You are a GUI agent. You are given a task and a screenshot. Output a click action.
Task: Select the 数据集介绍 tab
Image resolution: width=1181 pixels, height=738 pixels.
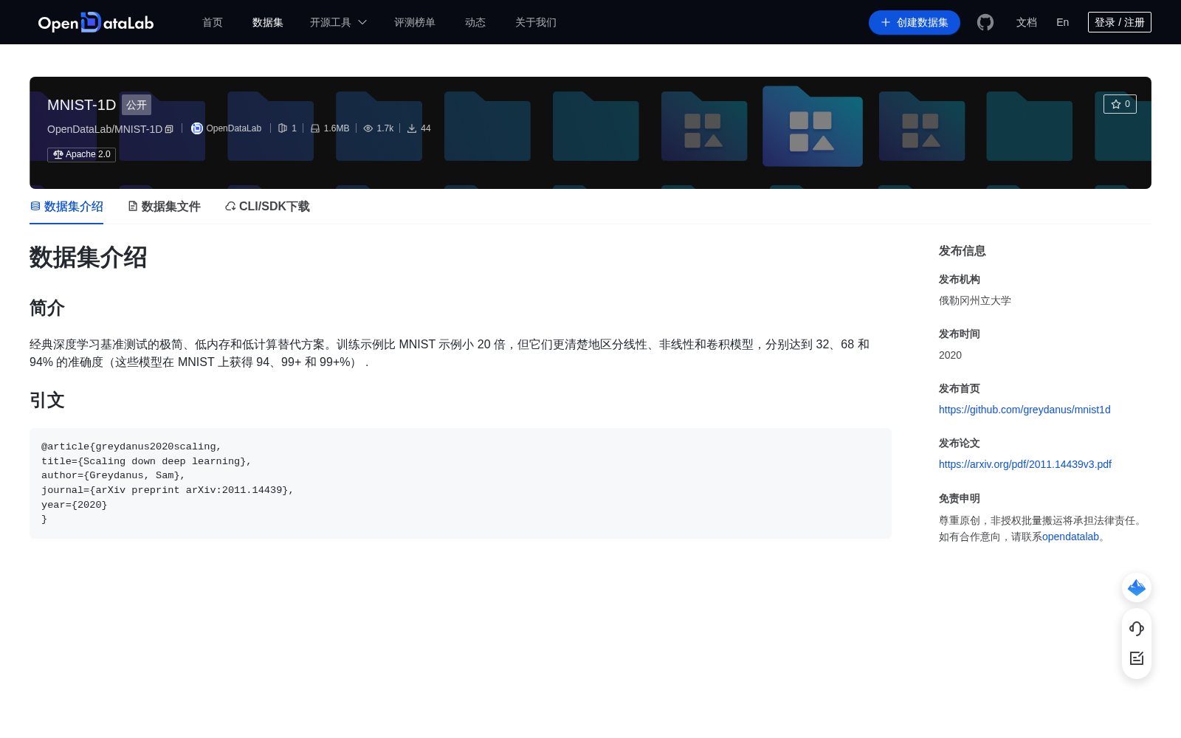[x=66, y=207]
